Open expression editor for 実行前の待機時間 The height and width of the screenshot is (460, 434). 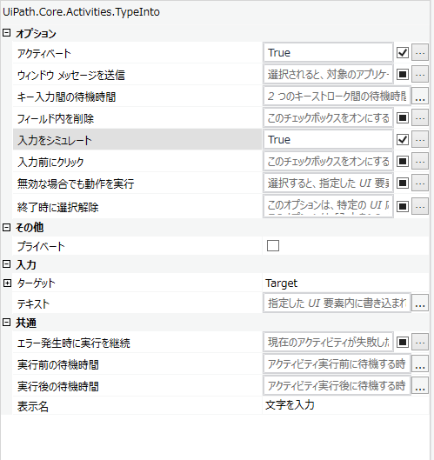point(420,364)
